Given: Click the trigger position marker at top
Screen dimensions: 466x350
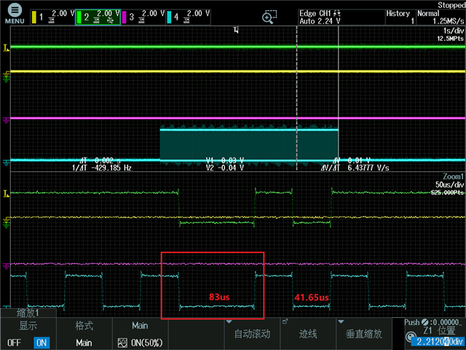Looking at the screenshot, I should coord(236,30).
